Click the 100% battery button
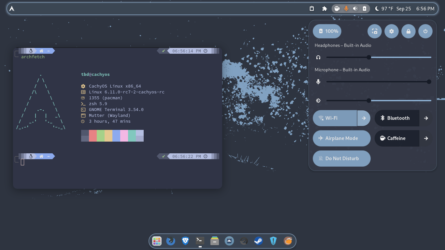 (327, 31)
